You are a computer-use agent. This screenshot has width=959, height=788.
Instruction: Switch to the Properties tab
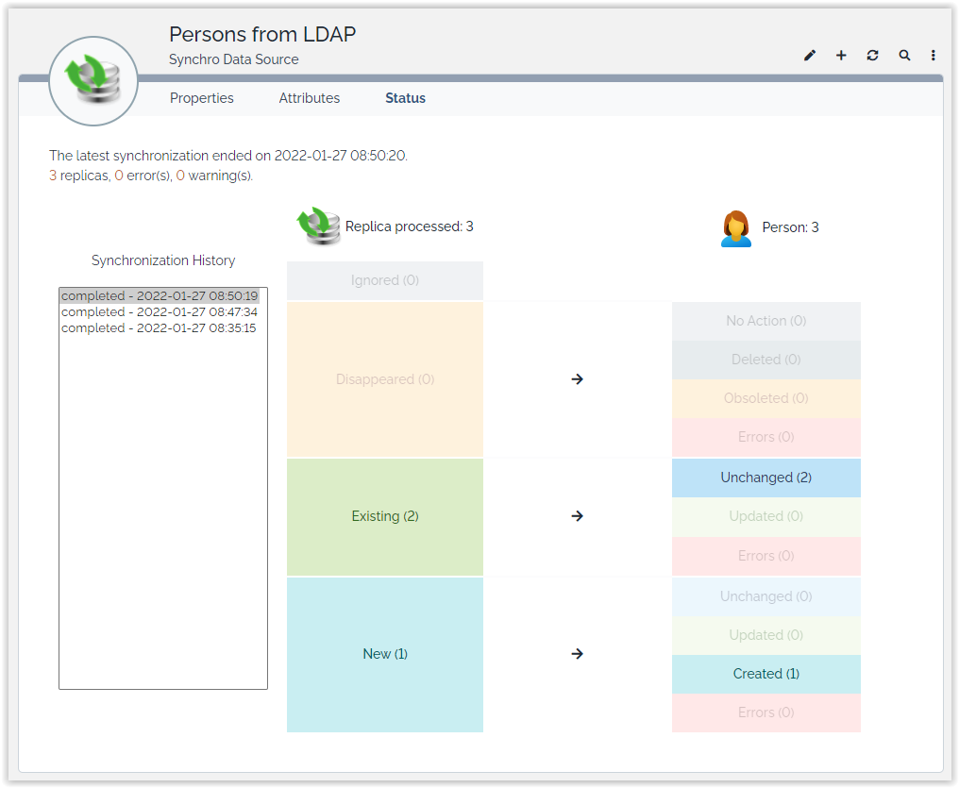[x=202, y=98]
